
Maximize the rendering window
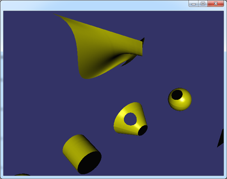coord(203,3)
